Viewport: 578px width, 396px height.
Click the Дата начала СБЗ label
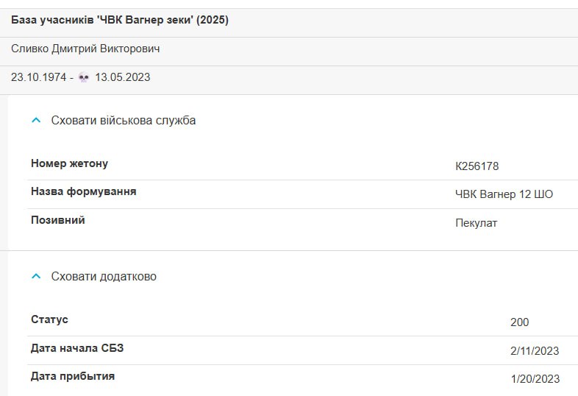[x=77, y=348]
